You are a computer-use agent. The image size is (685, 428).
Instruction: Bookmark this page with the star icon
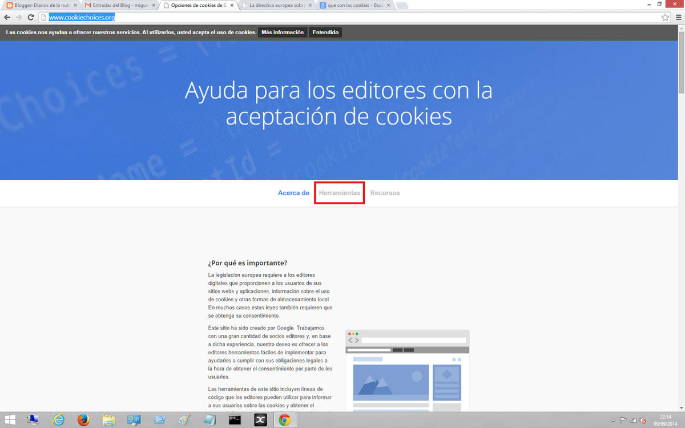tap(665, 17)
